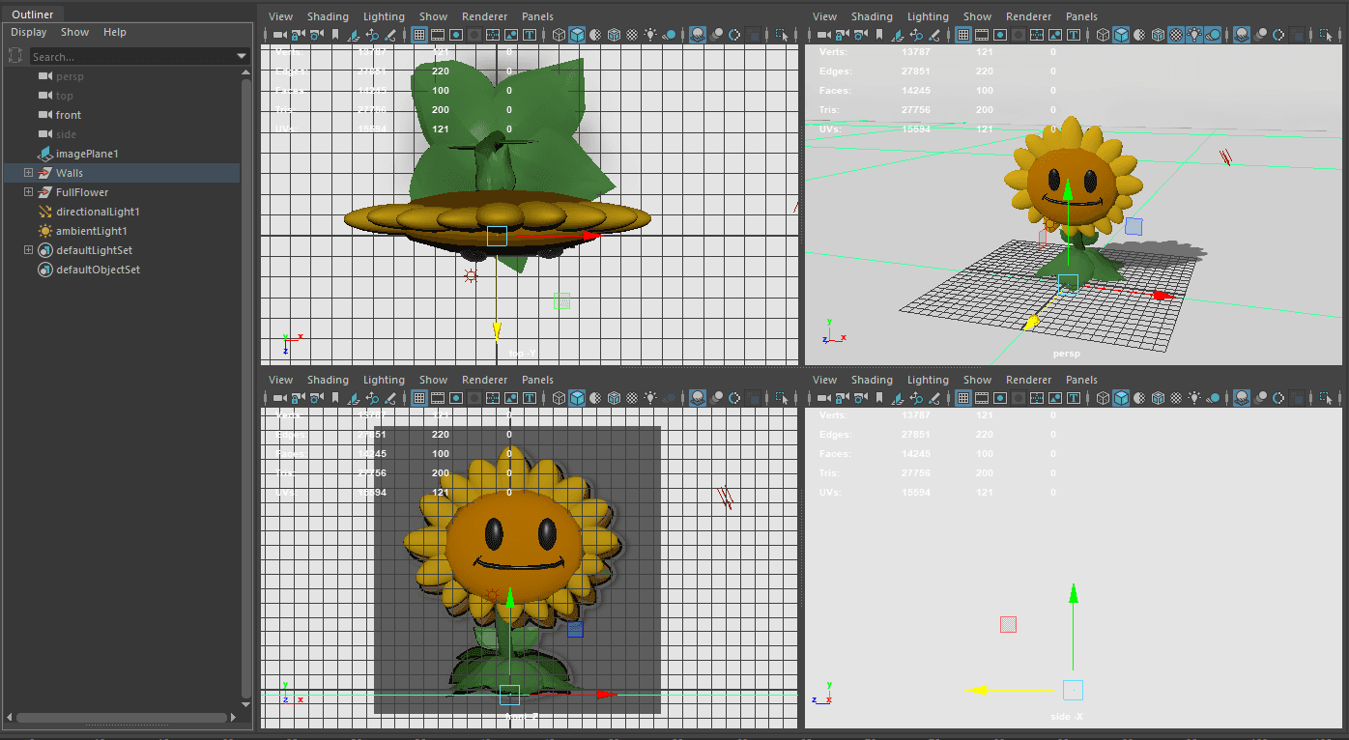Screen dimensions: 1349x740
Task: Toggle Film Gate in top view panel
Action: (437, 35)
